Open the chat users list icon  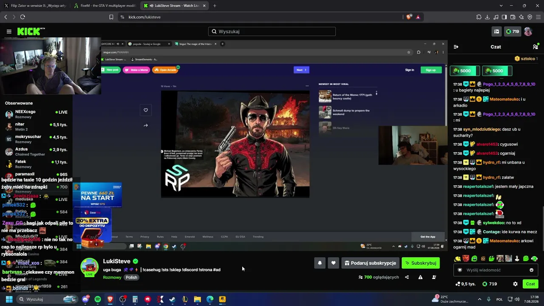pyautogui.click(x=535, y=47)
